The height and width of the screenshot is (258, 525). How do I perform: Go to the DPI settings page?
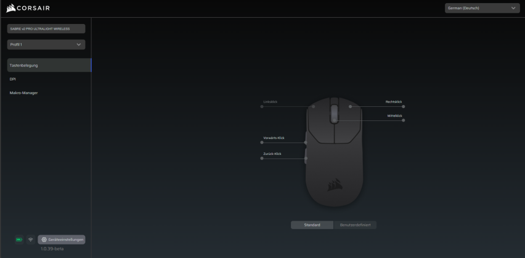pyautogui.click(x=13, y=79)
